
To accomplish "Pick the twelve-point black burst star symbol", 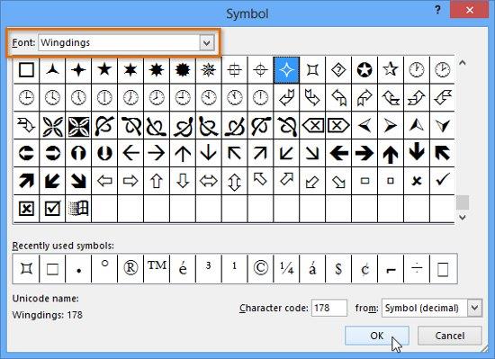I will coord(183,70).
